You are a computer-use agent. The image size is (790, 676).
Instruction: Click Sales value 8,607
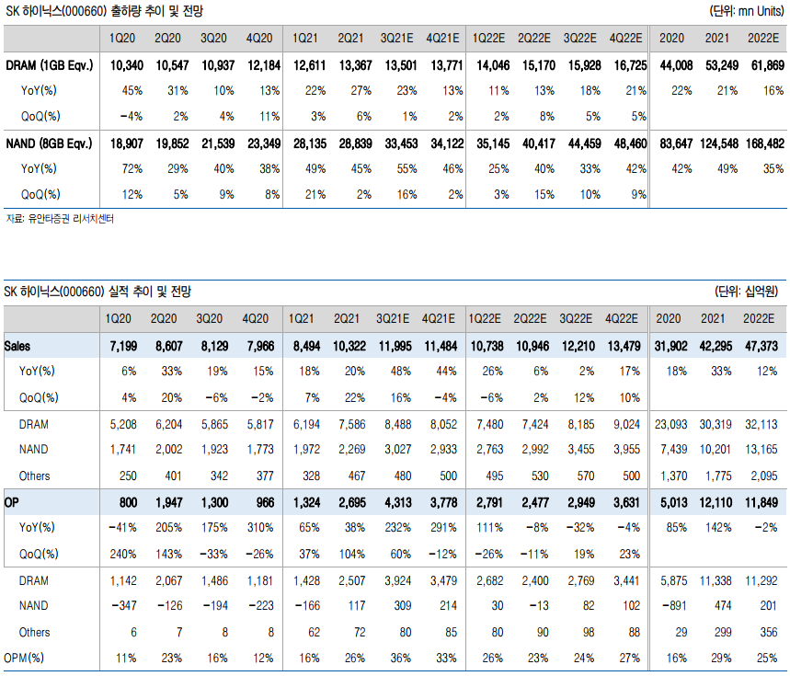tap(169, 346)
